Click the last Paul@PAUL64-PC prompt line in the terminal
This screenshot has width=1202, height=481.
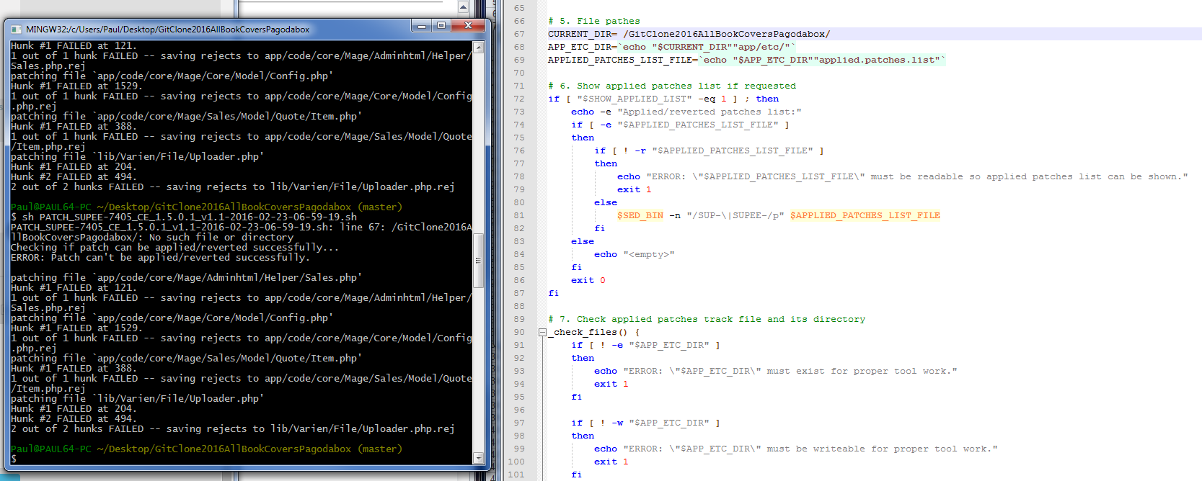click(206, 449)
